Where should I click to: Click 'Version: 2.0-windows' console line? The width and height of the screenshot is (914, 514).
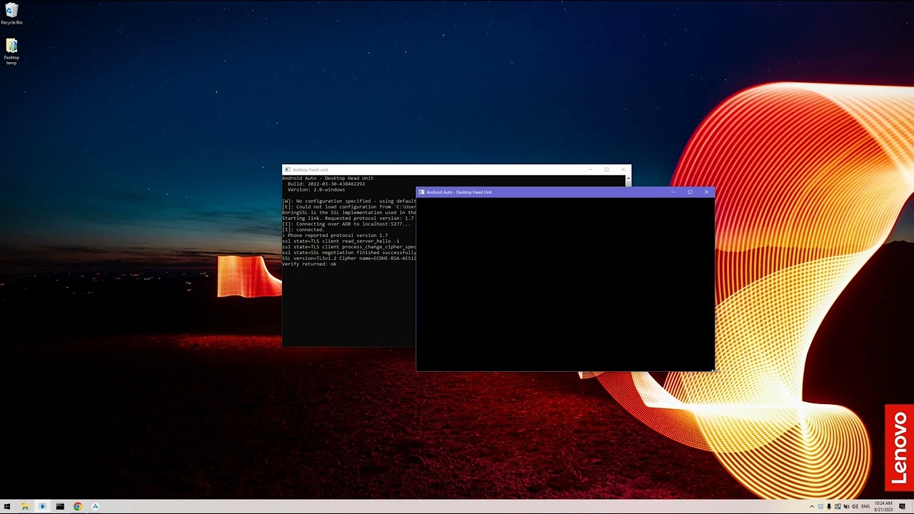point(316,190)
